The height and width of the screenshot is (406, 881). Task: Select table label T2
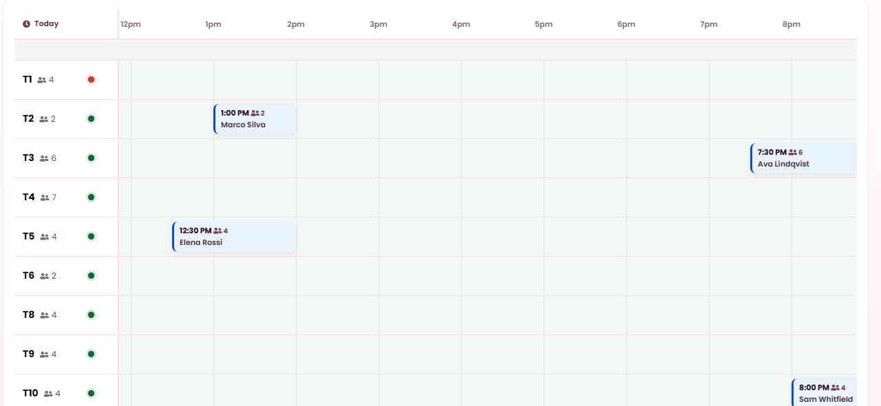pyautogui.click(x=28, y=118)
